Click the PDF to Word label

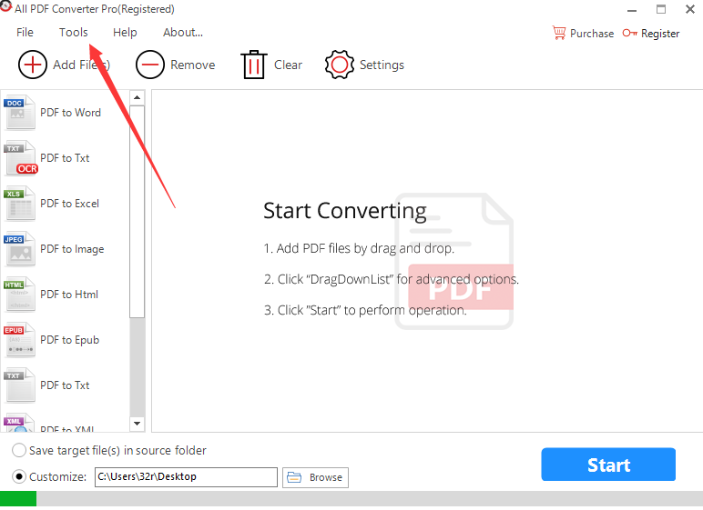(70, 113)
